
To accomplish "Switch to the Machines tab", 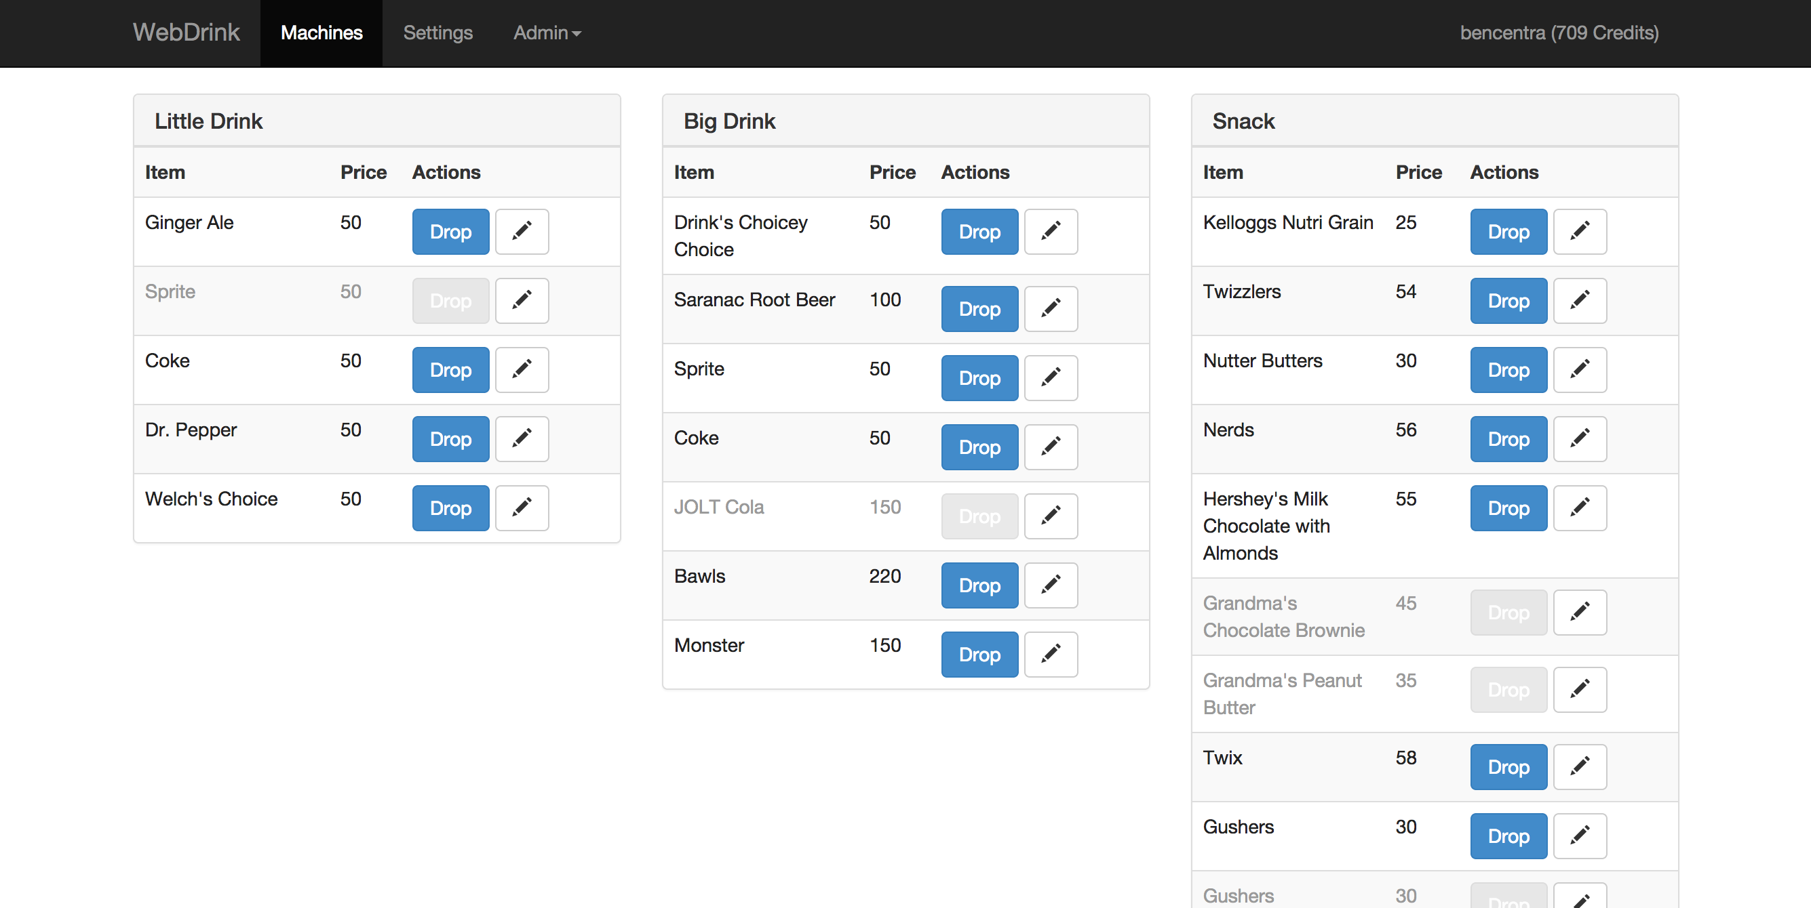I will pos(322,33).
